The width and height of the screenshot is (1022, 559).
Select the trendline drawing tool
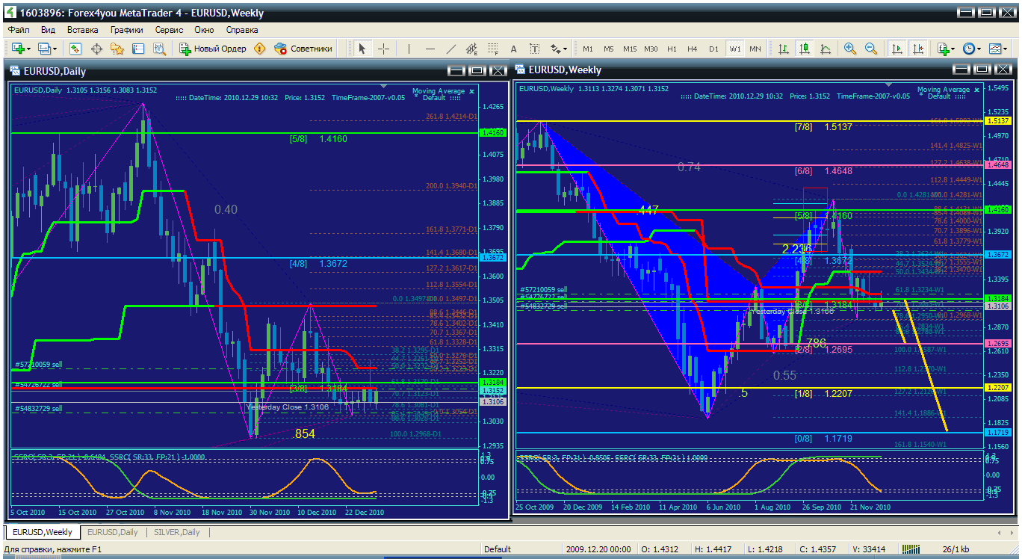pos(450,49)
